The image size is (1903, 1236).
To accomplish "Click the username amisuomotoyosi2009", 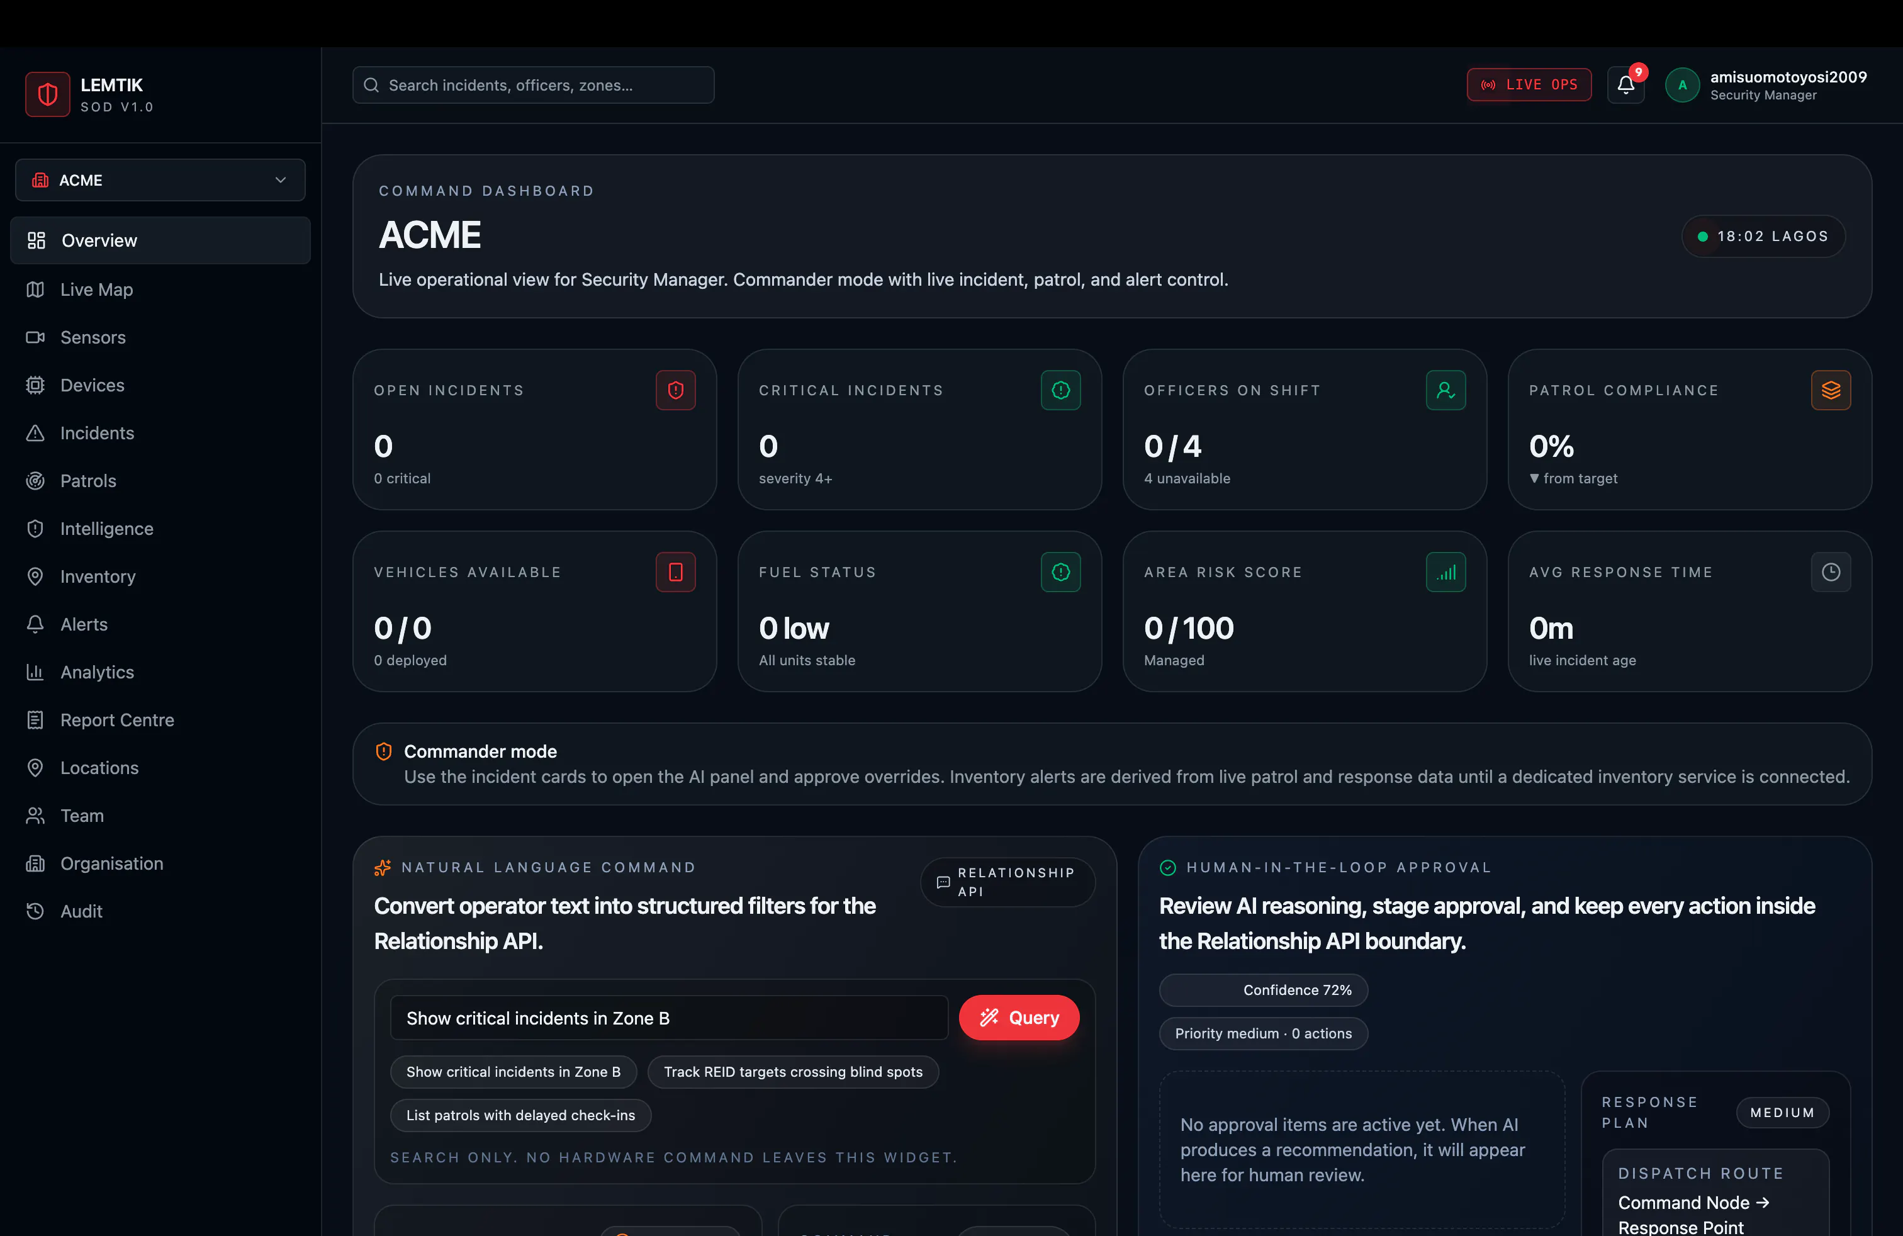I will point(1788,77).
